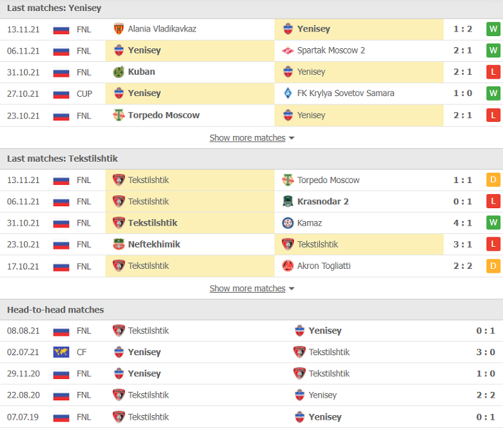Expand Show more matches under Tekstilshtik

pos(248,289)
